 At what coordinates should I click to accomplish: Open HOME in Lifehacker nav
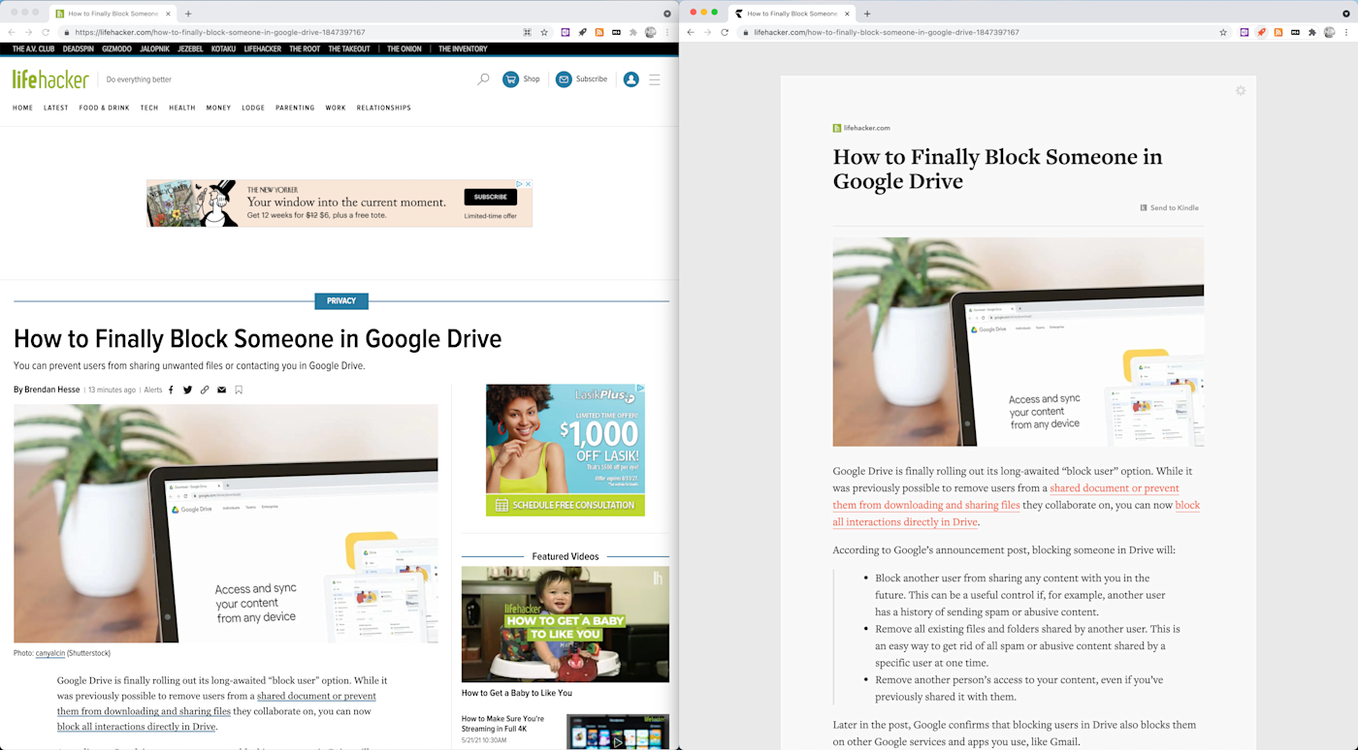(23, 108)
